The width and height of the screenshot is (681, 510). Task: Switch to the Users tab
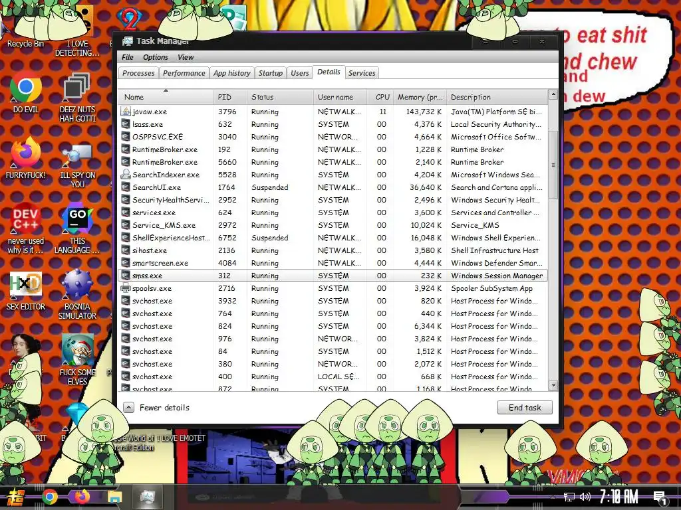(300, 73)
